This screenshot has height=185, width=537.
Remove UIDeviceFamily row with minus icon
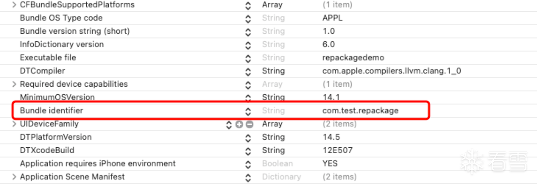(x=250, y=124)
